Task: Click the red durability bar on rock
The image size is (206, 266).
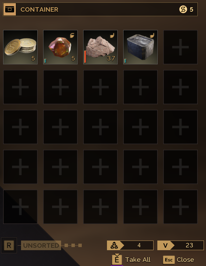Action: [x=85, y=57]
